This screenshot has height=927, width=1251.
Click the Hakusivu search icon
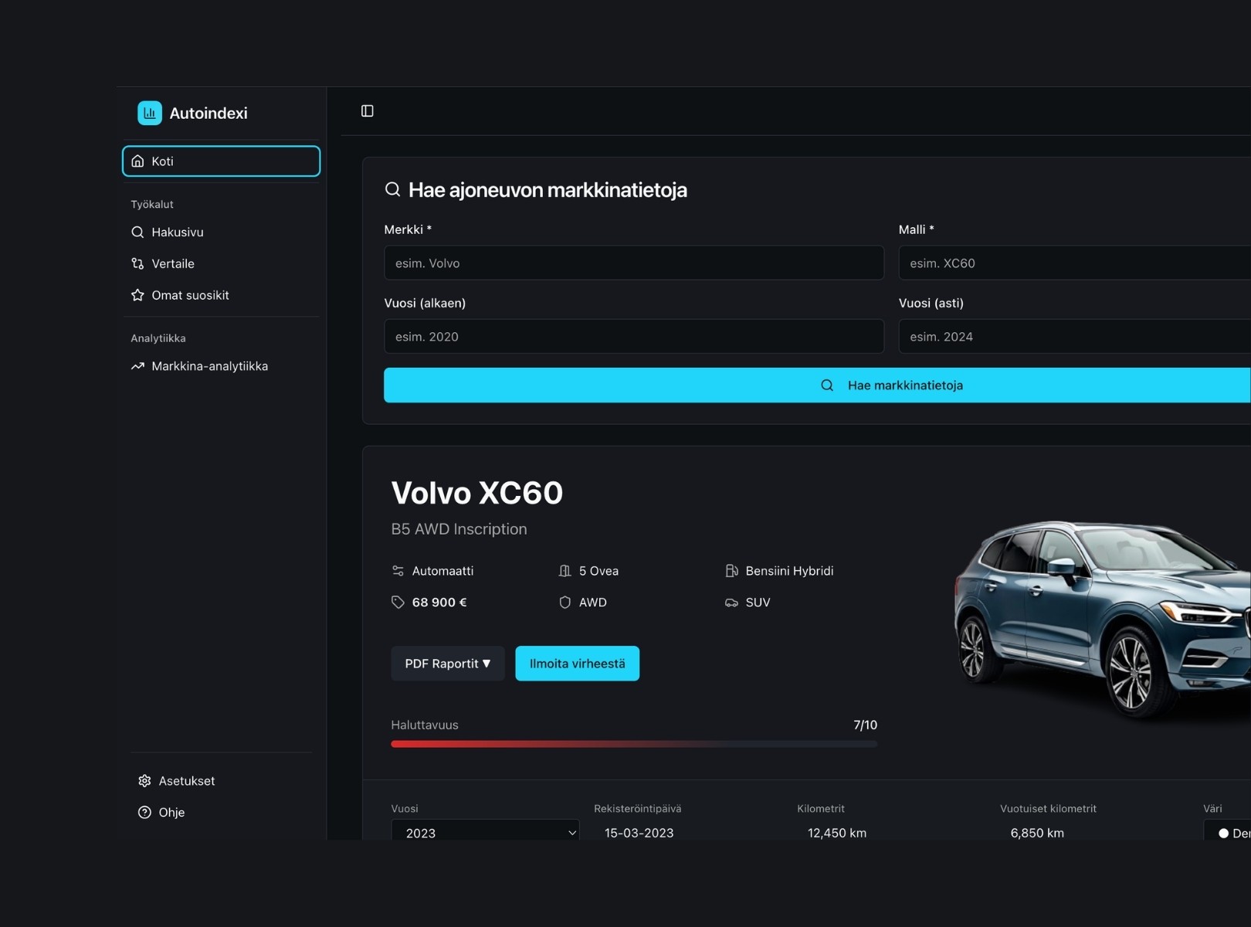tap(137, 232)
